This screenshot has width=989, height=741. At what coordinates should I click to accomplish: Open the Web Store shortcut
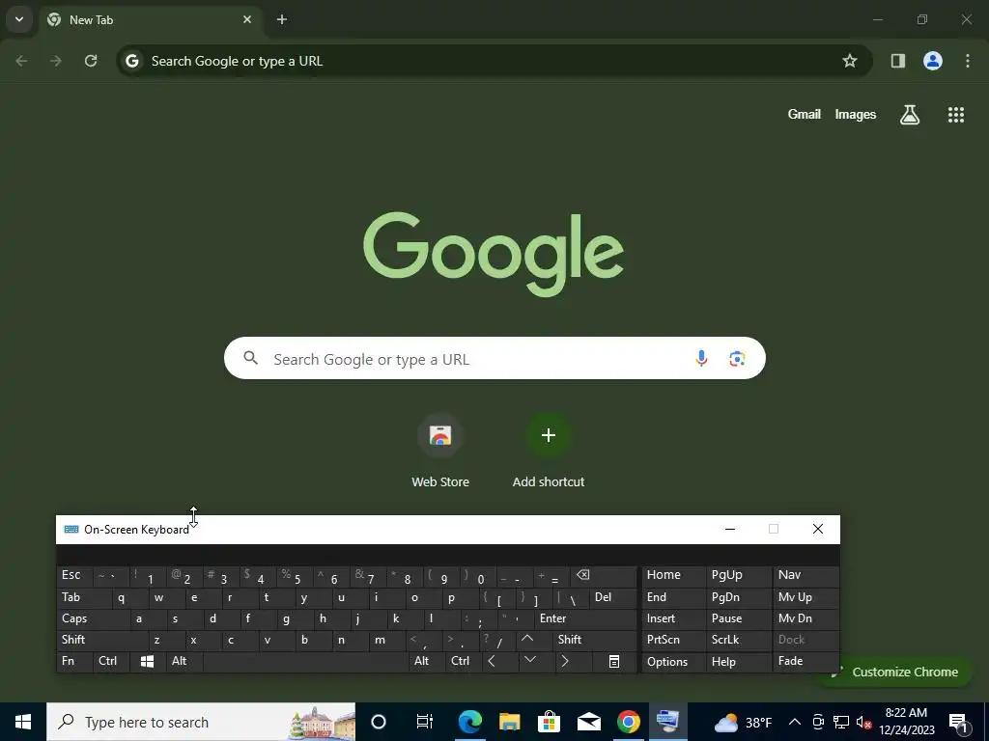(440, 452)
